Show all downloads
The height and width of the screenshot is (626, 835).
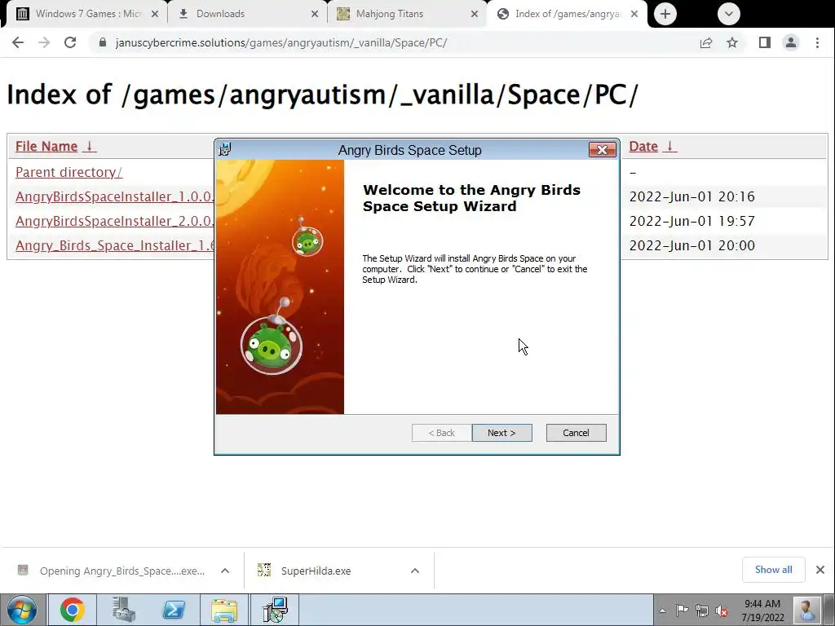(x=773, y=570)
